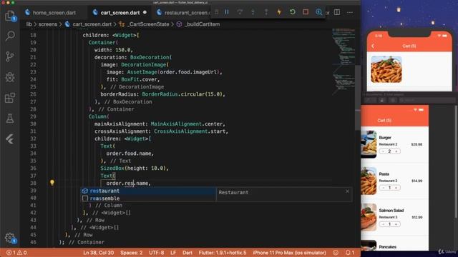This screenshot has width=458, height=257.
Task: Click the feedback smiley in status bar
Action: click(x=336, y=253)
